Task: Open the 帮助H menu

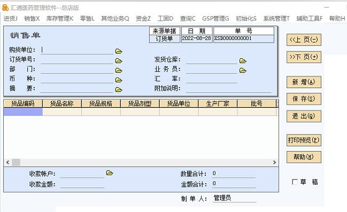Action: (x=337, y=19)
